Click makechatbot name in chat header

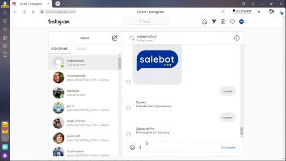[147, 36]
